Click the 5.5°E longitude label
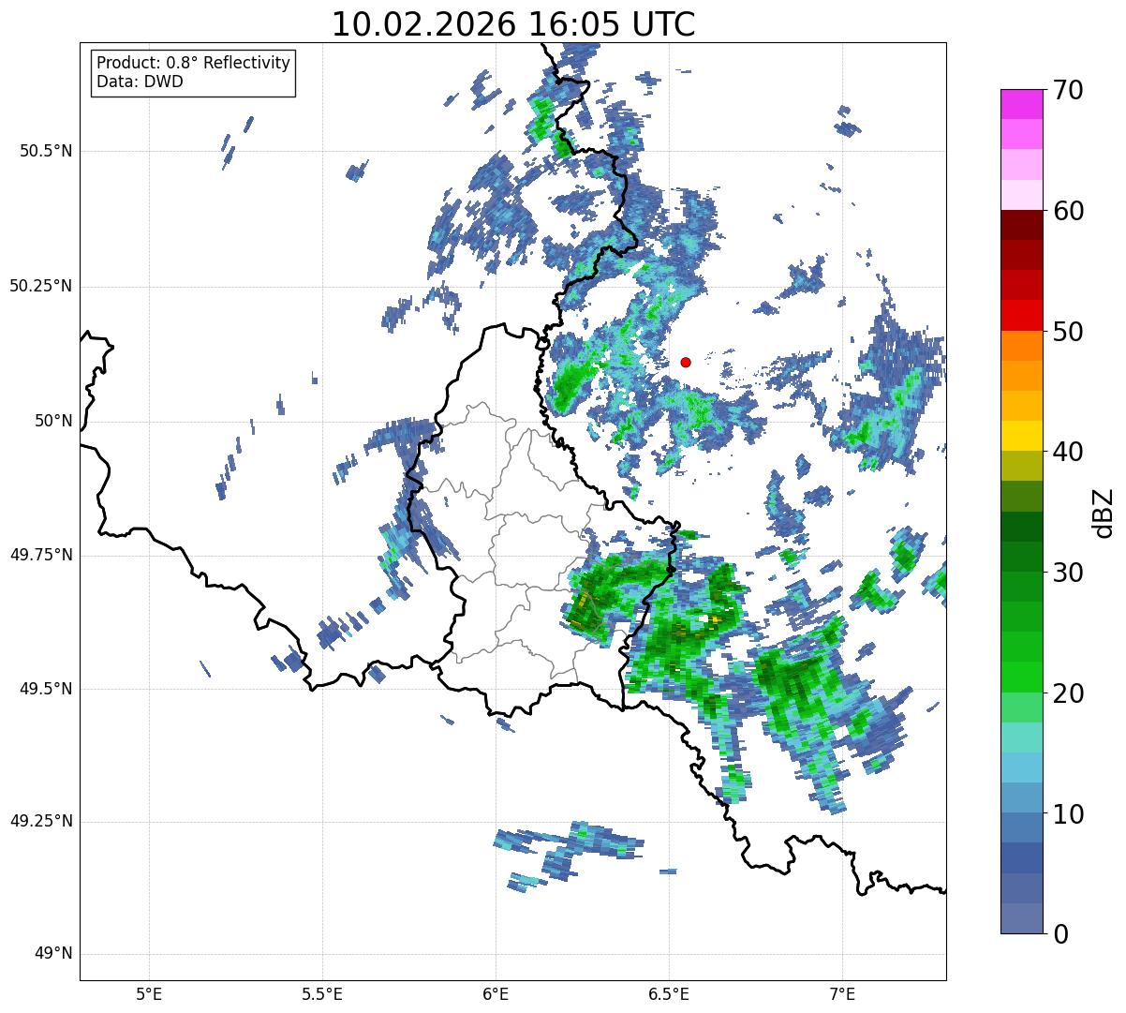Image resolution: width=1126 pixels, height=1013 pixels. 322,993
